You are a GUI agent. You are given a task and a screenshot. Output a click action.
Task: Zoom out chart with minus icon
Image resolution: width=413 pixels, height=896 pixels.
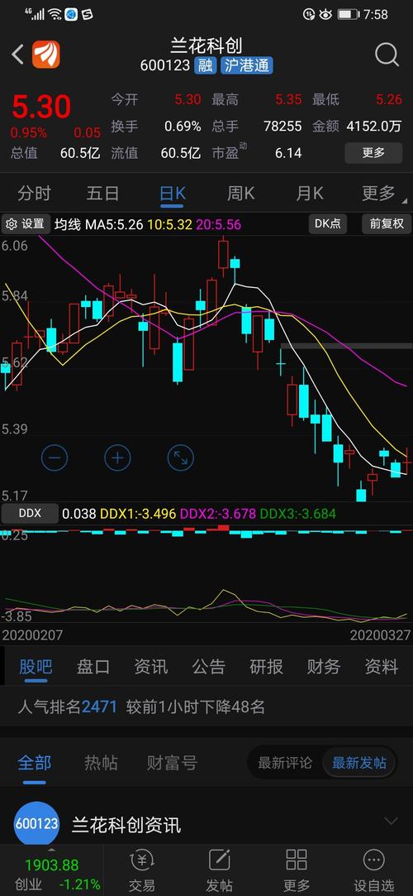pos(55,458)
